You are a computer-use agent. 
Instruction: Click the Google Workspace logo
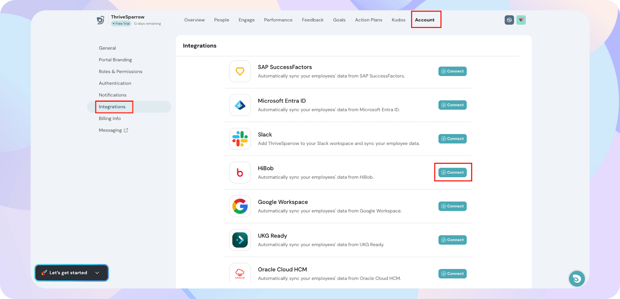pos(240,206)
